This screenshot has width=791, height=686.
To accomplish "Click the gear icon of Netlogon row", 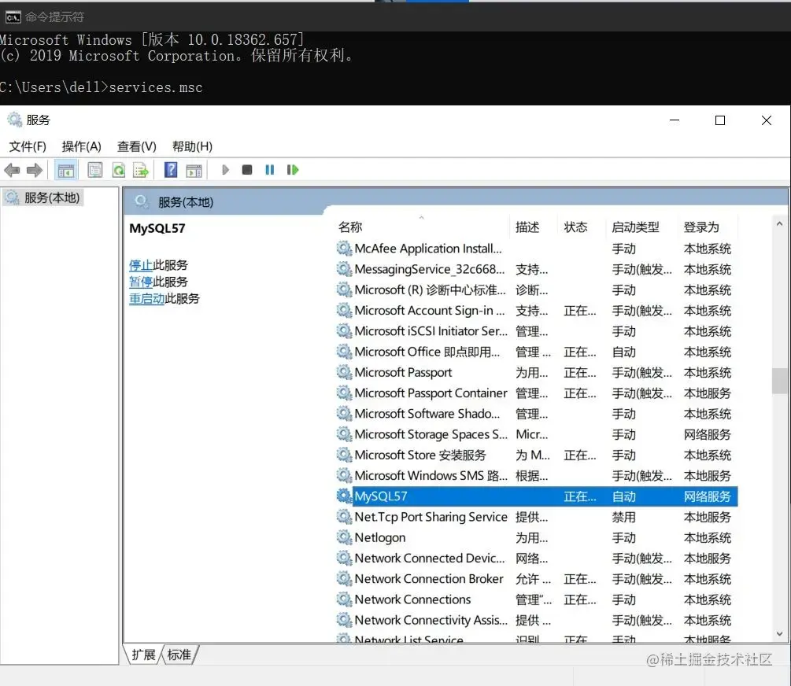I will click(x=344, y=537).
